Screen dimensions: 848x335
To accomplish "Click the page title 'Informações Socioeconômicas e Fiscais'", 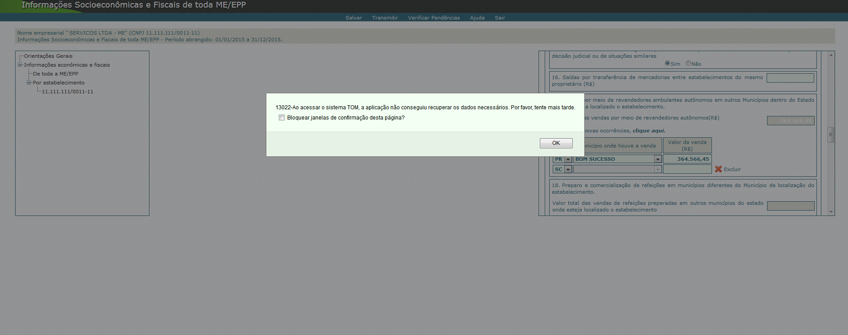I will 134,5.
